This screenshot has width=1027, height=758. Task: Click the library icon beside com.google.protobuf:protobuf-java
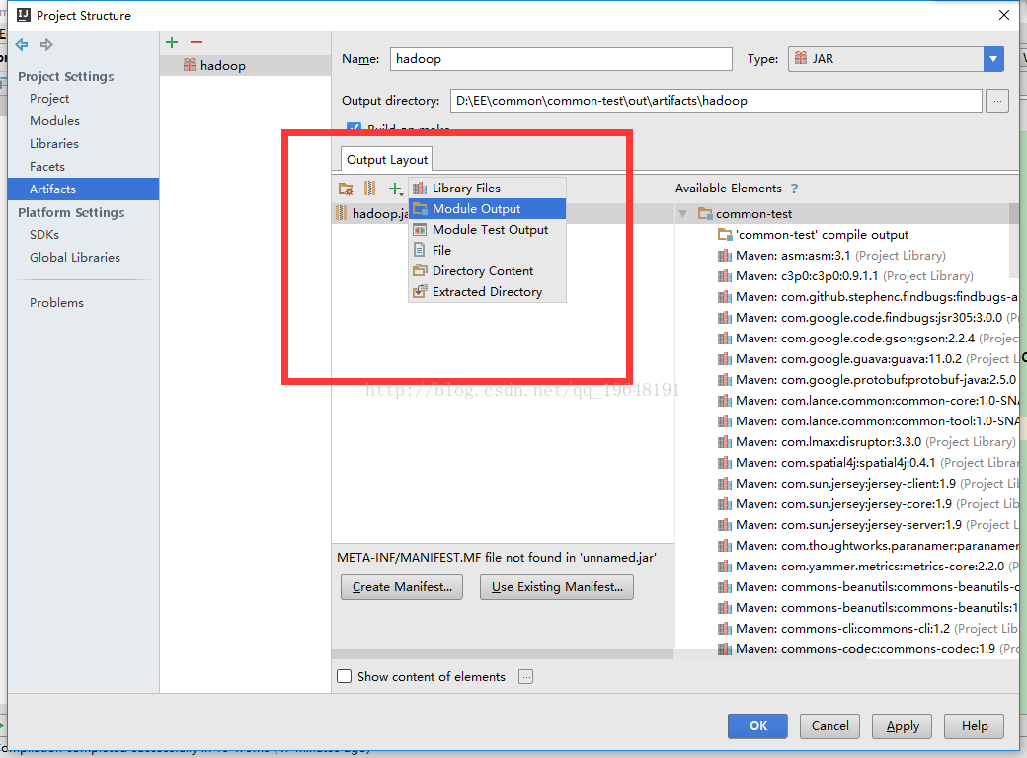724,380
